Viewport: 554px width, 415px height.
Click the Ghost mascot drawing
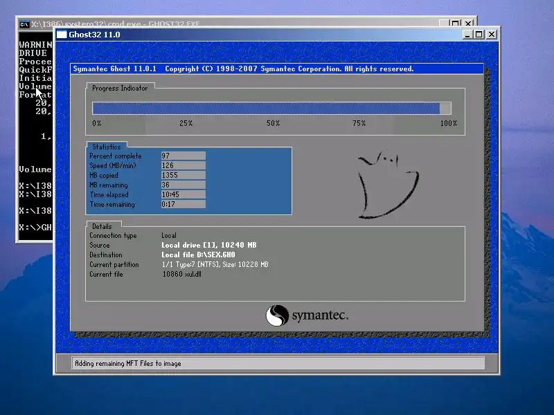(x=388, y=185)
